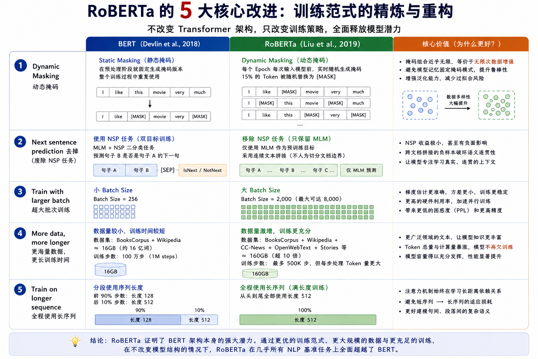Screen dimensions: 538x359
Task: Click the text 从头到尾全部使用长度 512
Action: pyautogui.click(x=276, y=296)
